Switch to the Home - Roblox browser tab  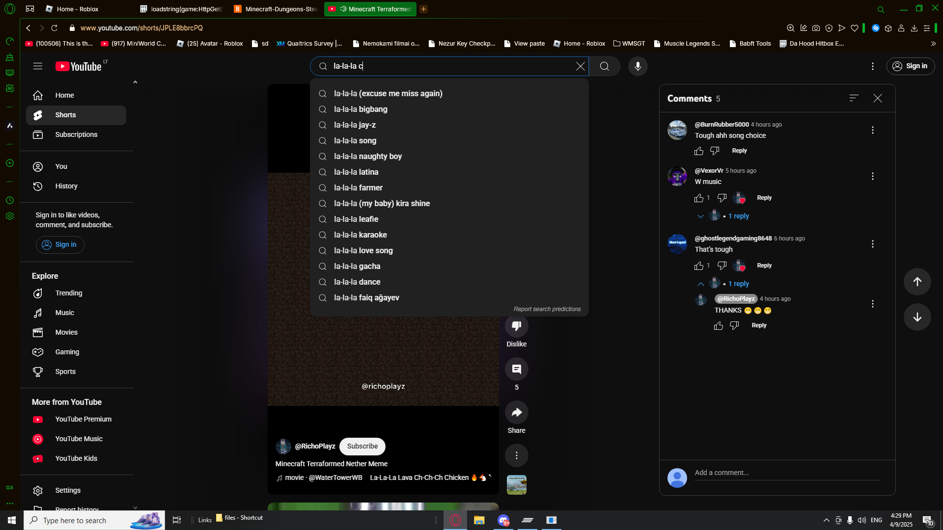pos(83,9)
